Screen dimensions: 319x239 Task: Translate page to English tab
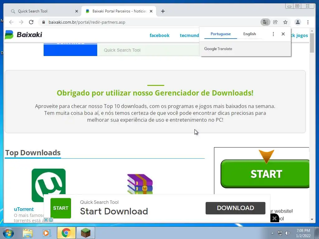tap(250, 34)
